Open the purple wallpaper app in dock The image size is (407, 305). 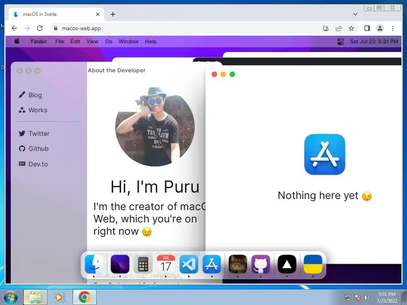point(120,264)
